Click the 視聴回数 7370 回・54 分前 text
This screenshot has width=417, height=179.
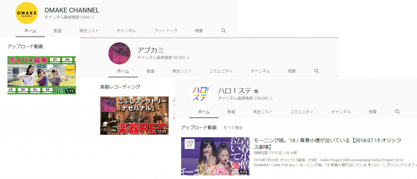[x=276, y=153]
